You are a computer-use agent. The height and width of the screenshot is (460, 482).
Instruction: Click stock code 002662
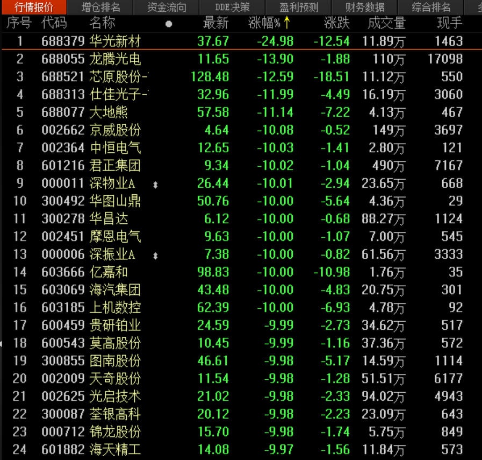tap(63, 130)
